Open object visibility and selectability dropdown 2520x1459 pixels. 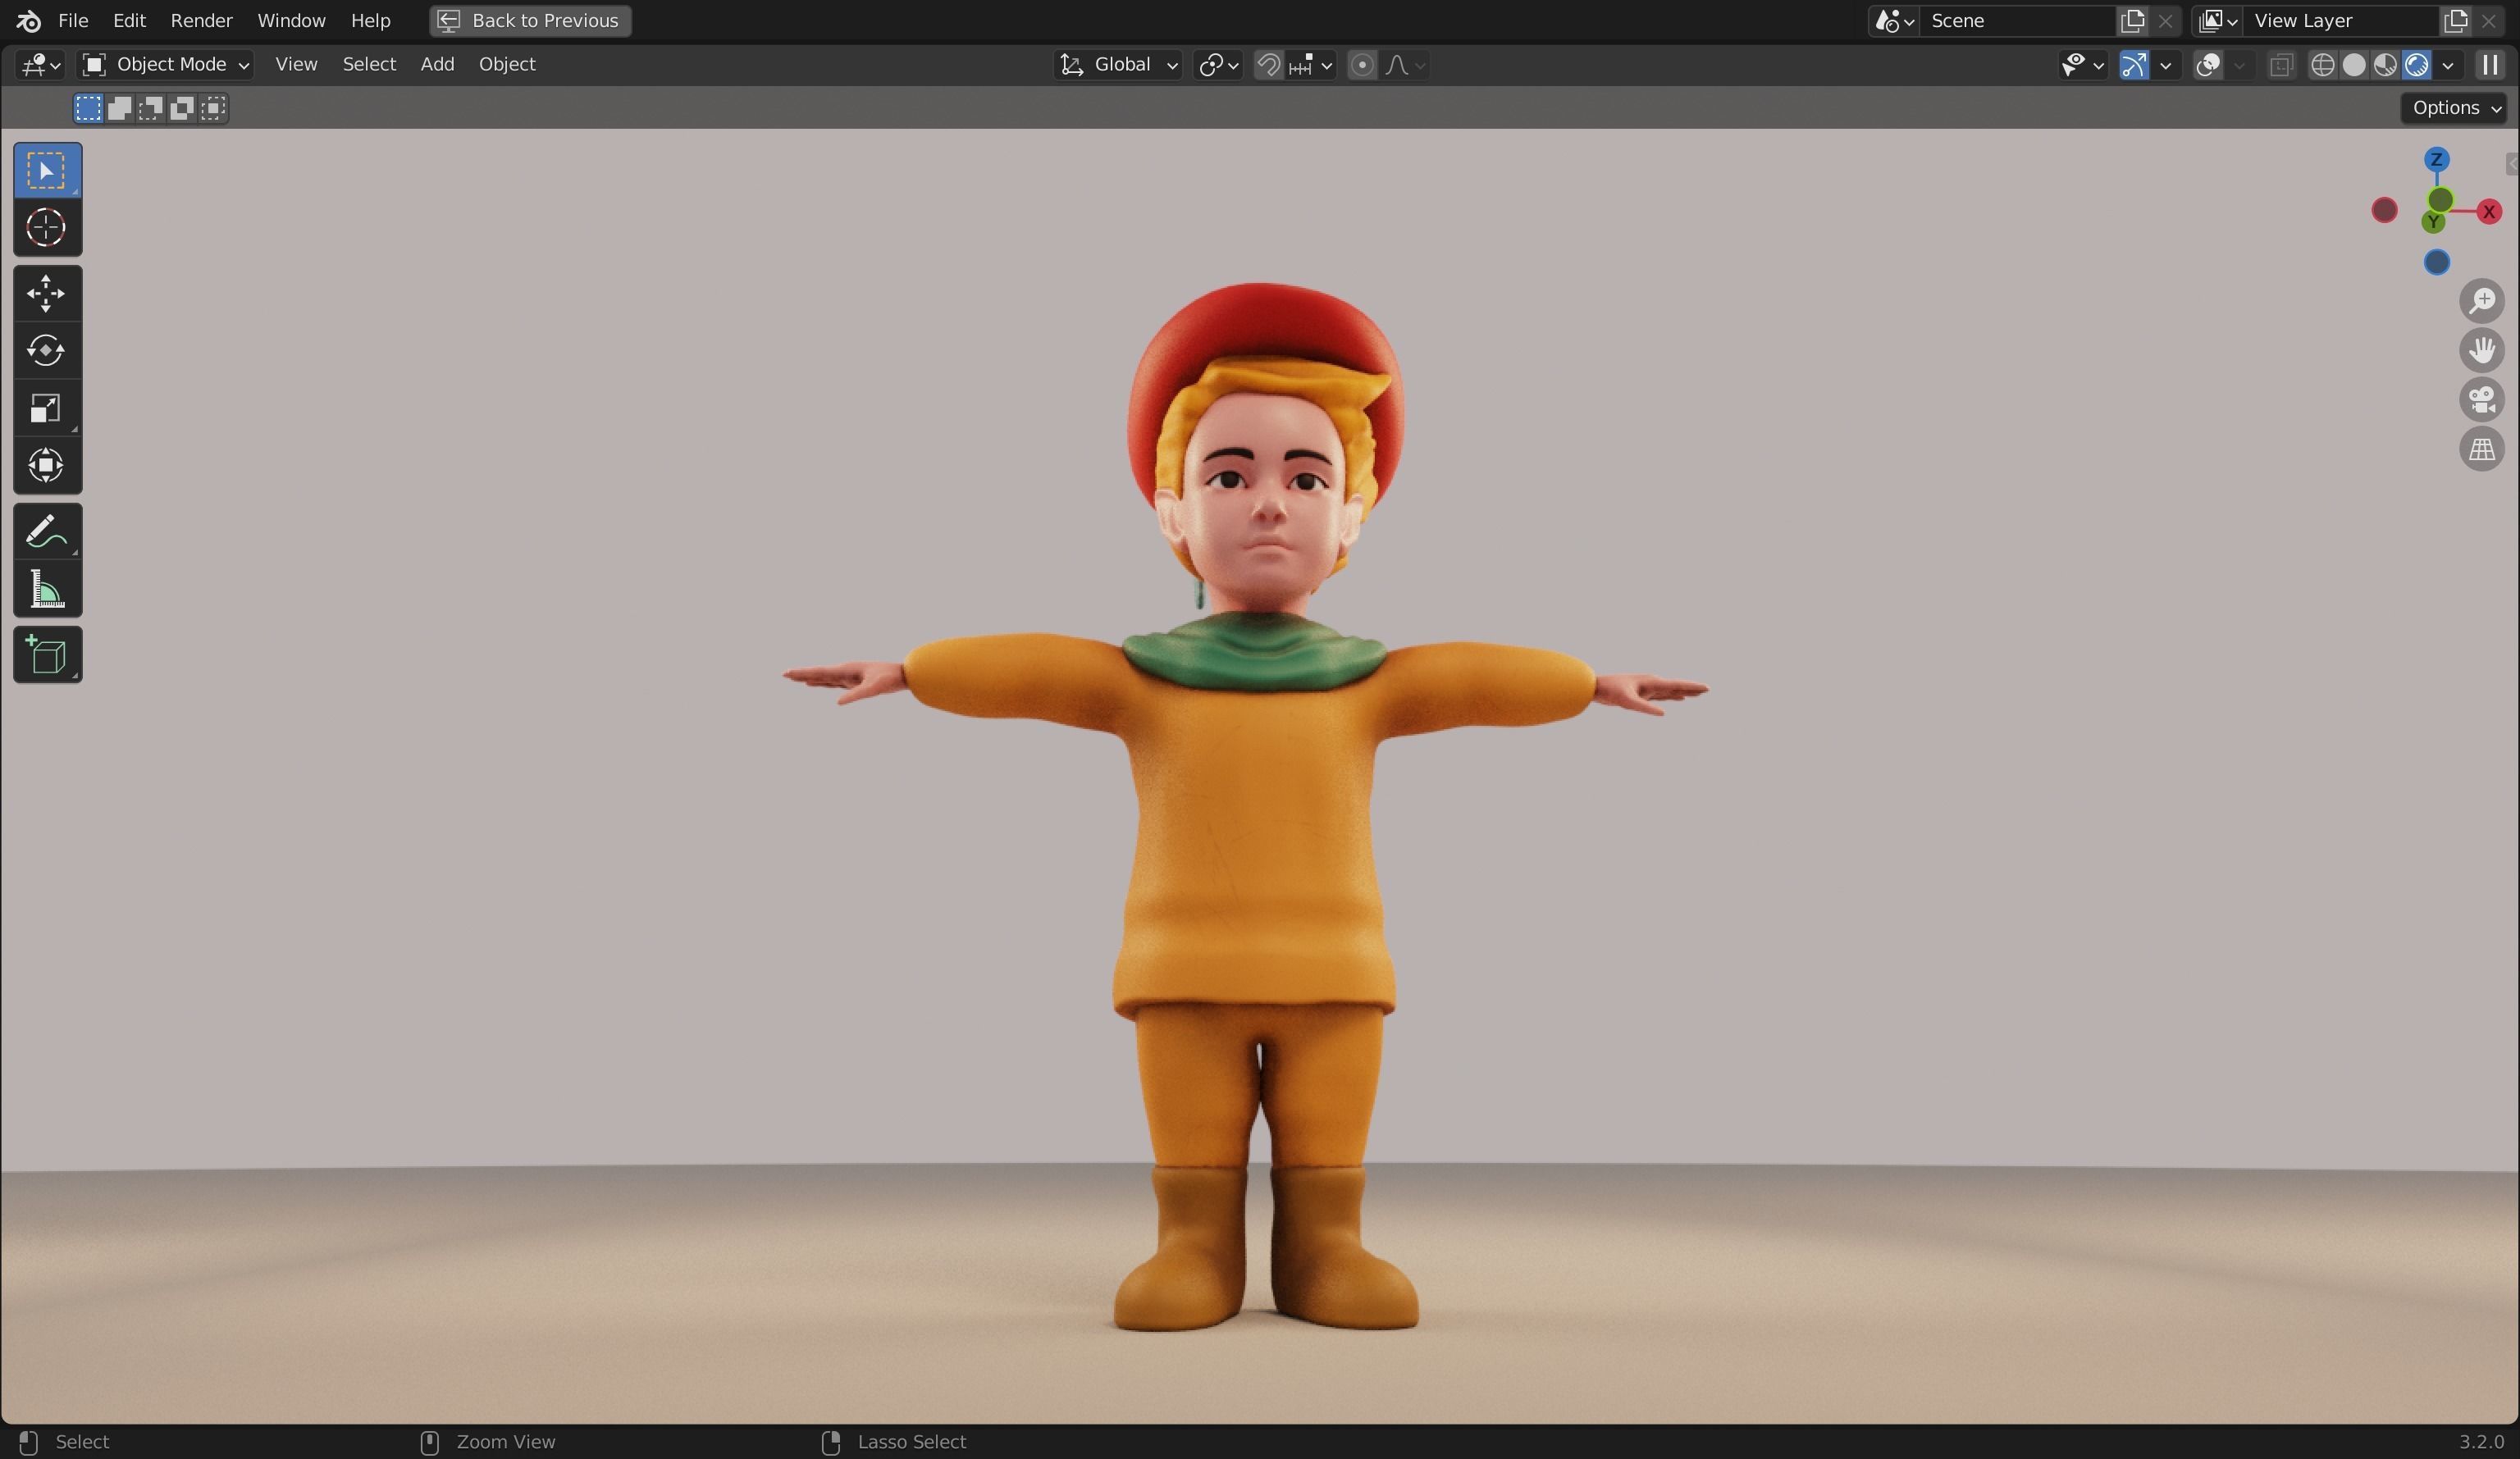click(x=2083, y=65)
